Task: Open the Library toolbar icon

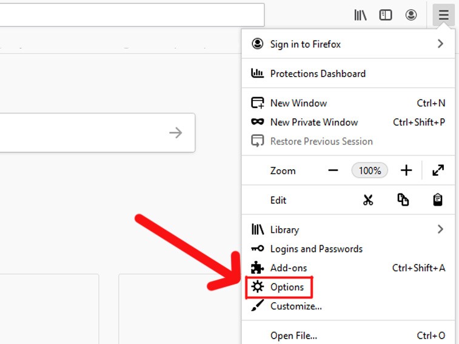Action: tap(361, 15)
